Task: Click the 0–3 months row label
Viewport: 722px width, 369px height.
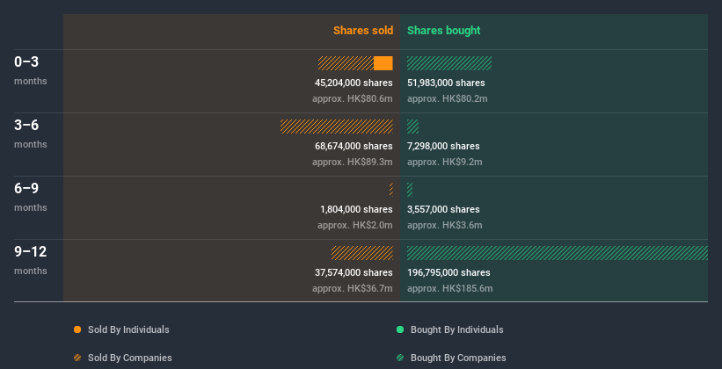Action: tap(31, 70)
